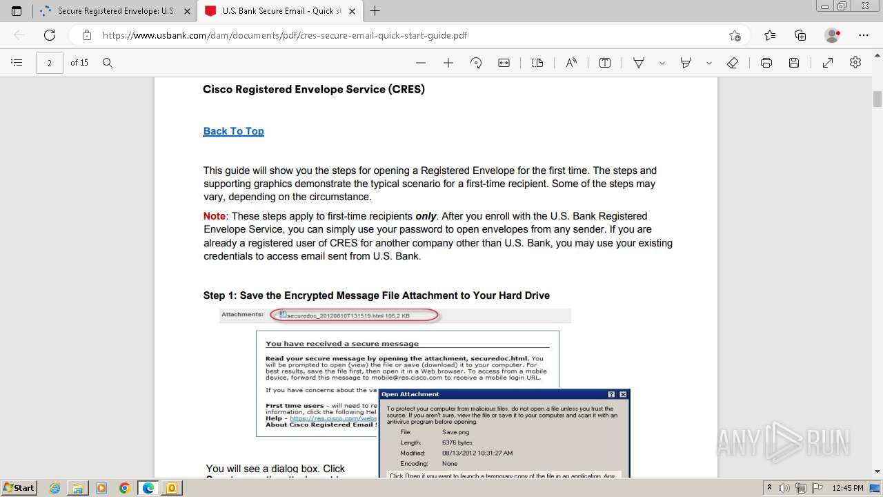
Task: Show hidden system tray icons
Action: point(770,488)
